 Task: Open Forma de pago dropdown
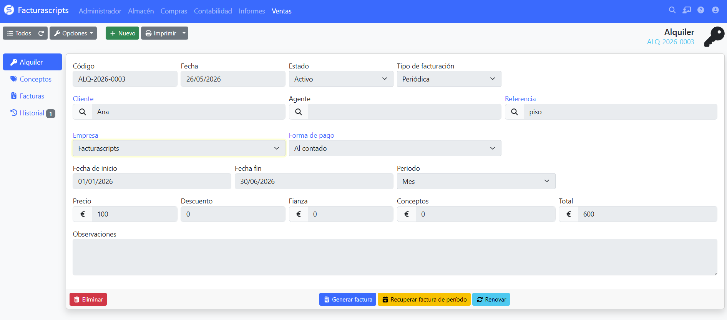point(395,148)
